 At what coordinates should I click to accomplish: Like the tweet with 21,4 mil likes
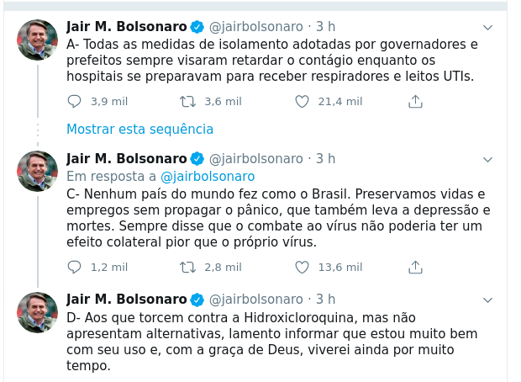point(303,102)
